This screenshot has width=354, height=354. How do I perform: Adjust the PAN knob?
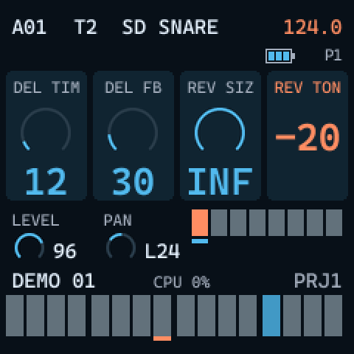[121, 246]
